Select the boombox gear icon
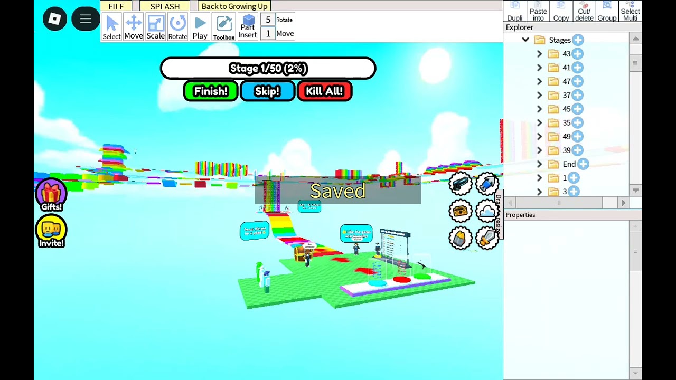 [x=461, y=211]
